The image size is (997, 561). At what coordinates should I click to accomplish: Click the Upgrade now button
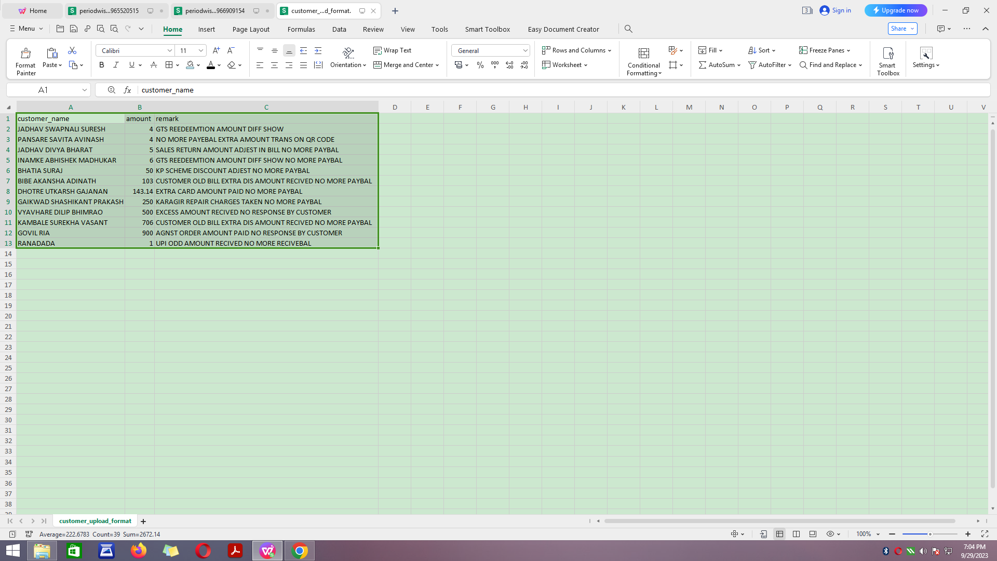(x=895, y=10)
